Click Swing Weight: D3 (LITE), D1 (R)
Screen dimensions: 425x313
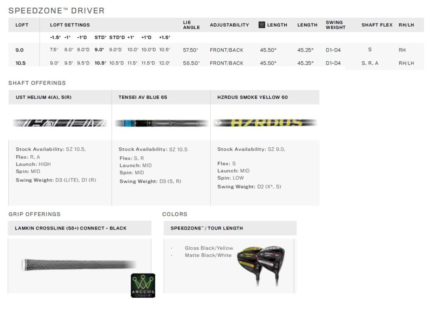click(x=56, y=180)
